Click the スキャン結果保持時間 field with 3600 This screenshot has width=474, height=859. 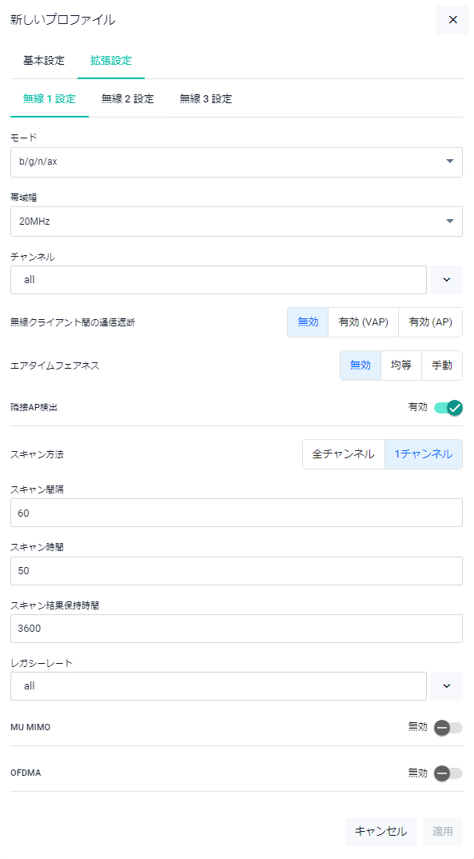pyautogui.click(x=237, y=629)
